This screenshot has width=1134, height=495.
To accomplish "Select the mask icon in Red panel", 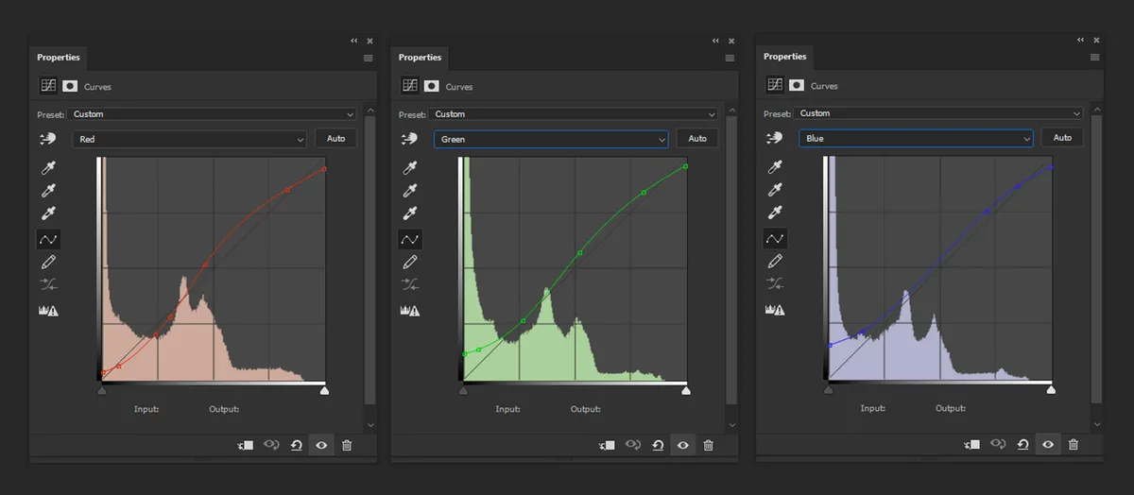I will 70,86.
